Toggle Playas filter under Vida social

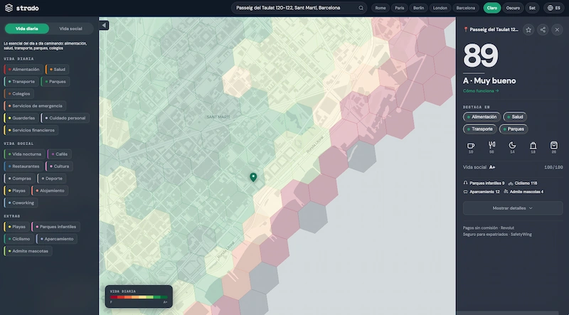pyautogui.click(x=16, y=191)
